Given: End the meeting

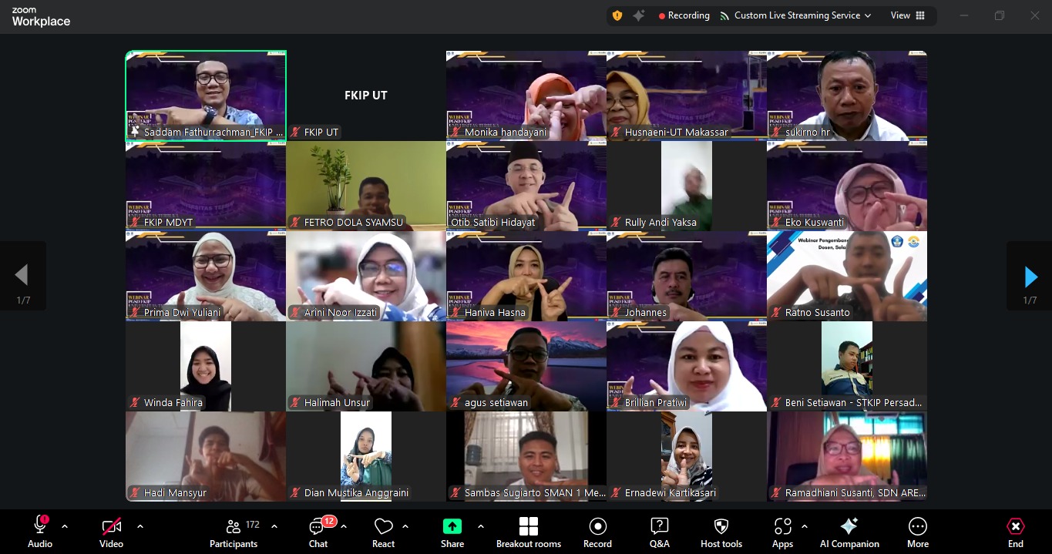Looking at the screenshot, I should pyautogui.click(x=1015, y=532).
